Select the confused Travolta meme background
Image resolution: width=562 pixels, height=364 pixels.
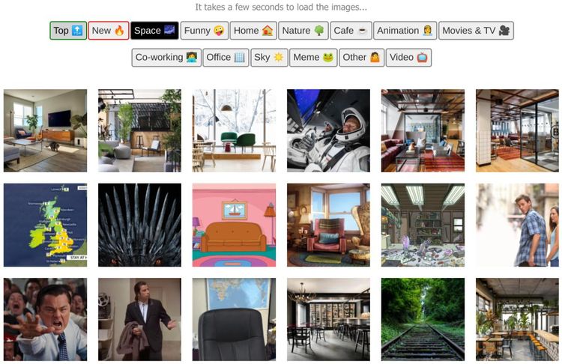[139, 320]
